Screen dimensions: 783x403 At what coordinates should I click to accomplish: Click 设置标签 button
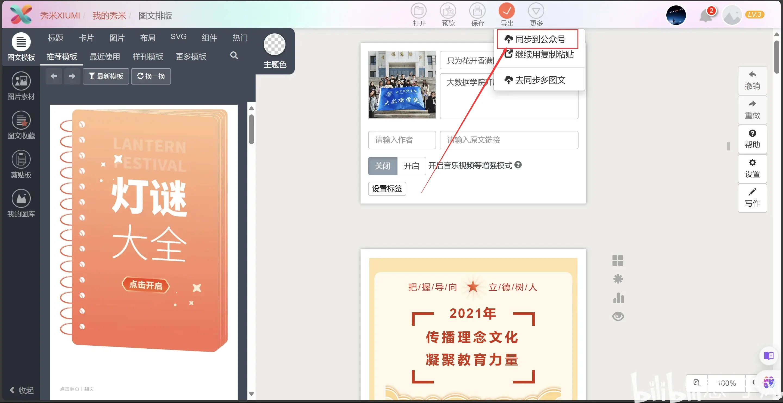tap(387, 189)
